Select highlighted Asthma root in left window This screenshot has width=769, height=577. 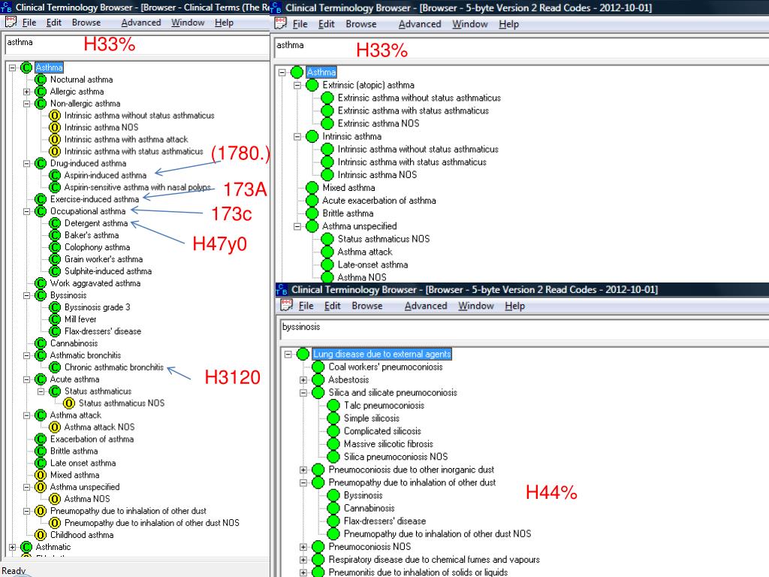tap(49, 68)
